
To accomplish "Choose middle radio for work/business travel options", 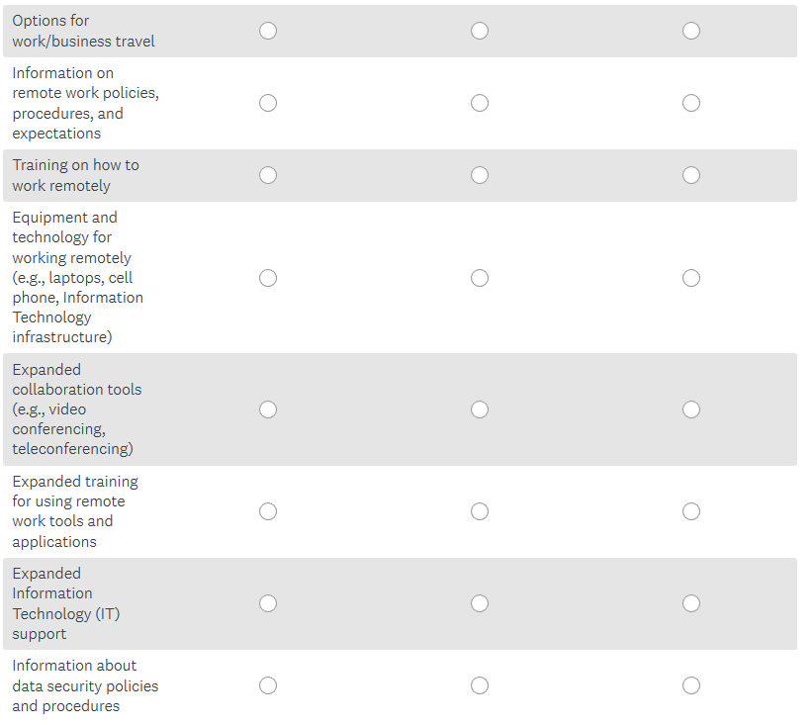I will coord(480,31).
